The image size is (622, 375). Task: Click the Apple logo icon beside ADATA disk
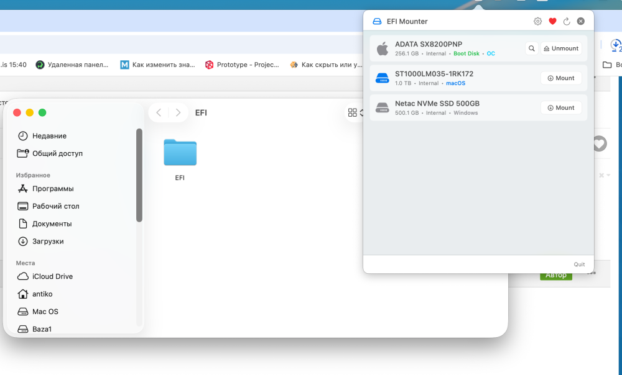coord(383,48)
